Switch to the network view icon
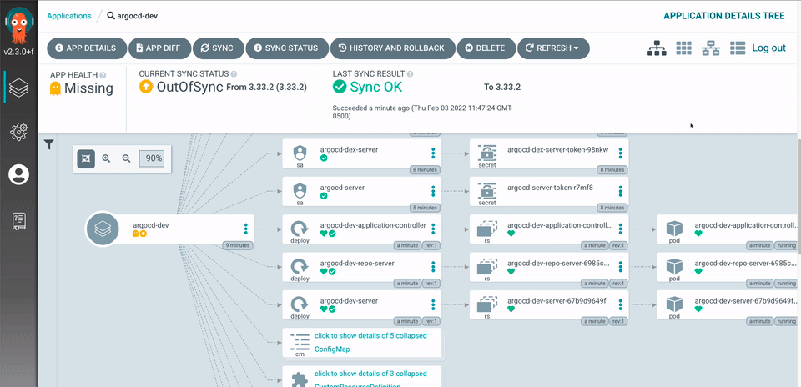Image resolution: width=801 pixels, height=387 pixels. pos(711,48)
